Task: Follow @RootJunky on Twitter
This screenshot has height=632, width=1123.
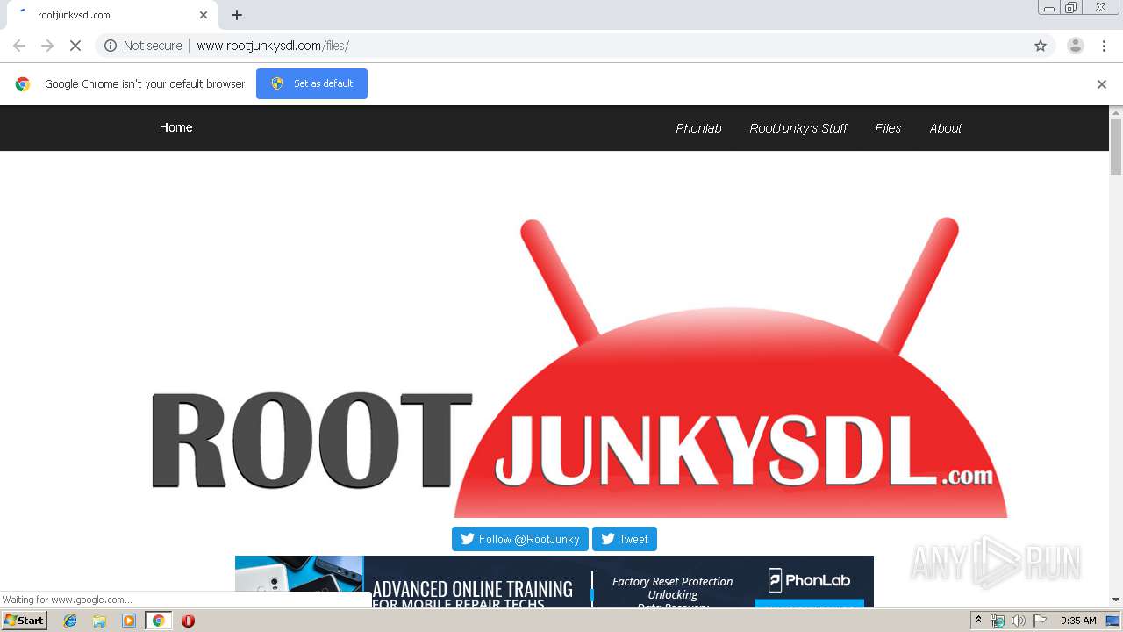Action: click(x=520, y=539)
